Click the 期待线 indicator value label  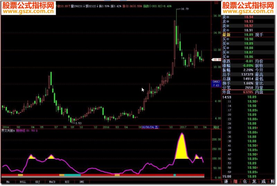pyautogui.click(x=27, y=131)
